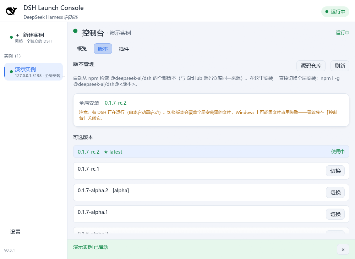Switch to the 概览 tab
The width and height of the screenshot is (355, 259).
tap(82, 49)
